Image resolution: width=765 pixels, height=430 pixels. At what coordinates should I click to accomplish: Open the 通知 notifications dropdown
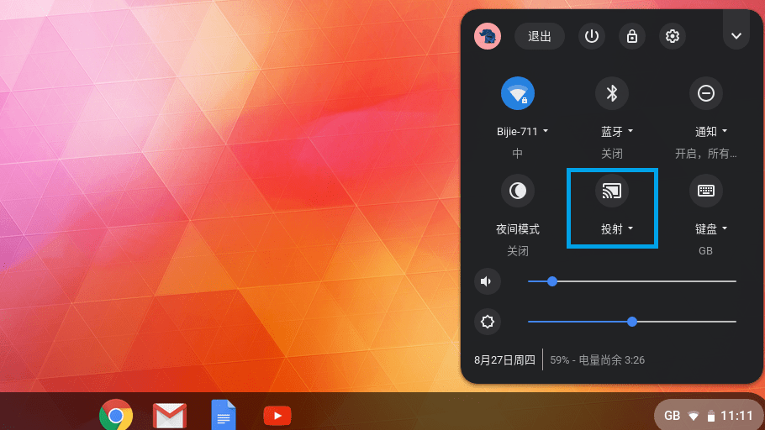point(711,131)
